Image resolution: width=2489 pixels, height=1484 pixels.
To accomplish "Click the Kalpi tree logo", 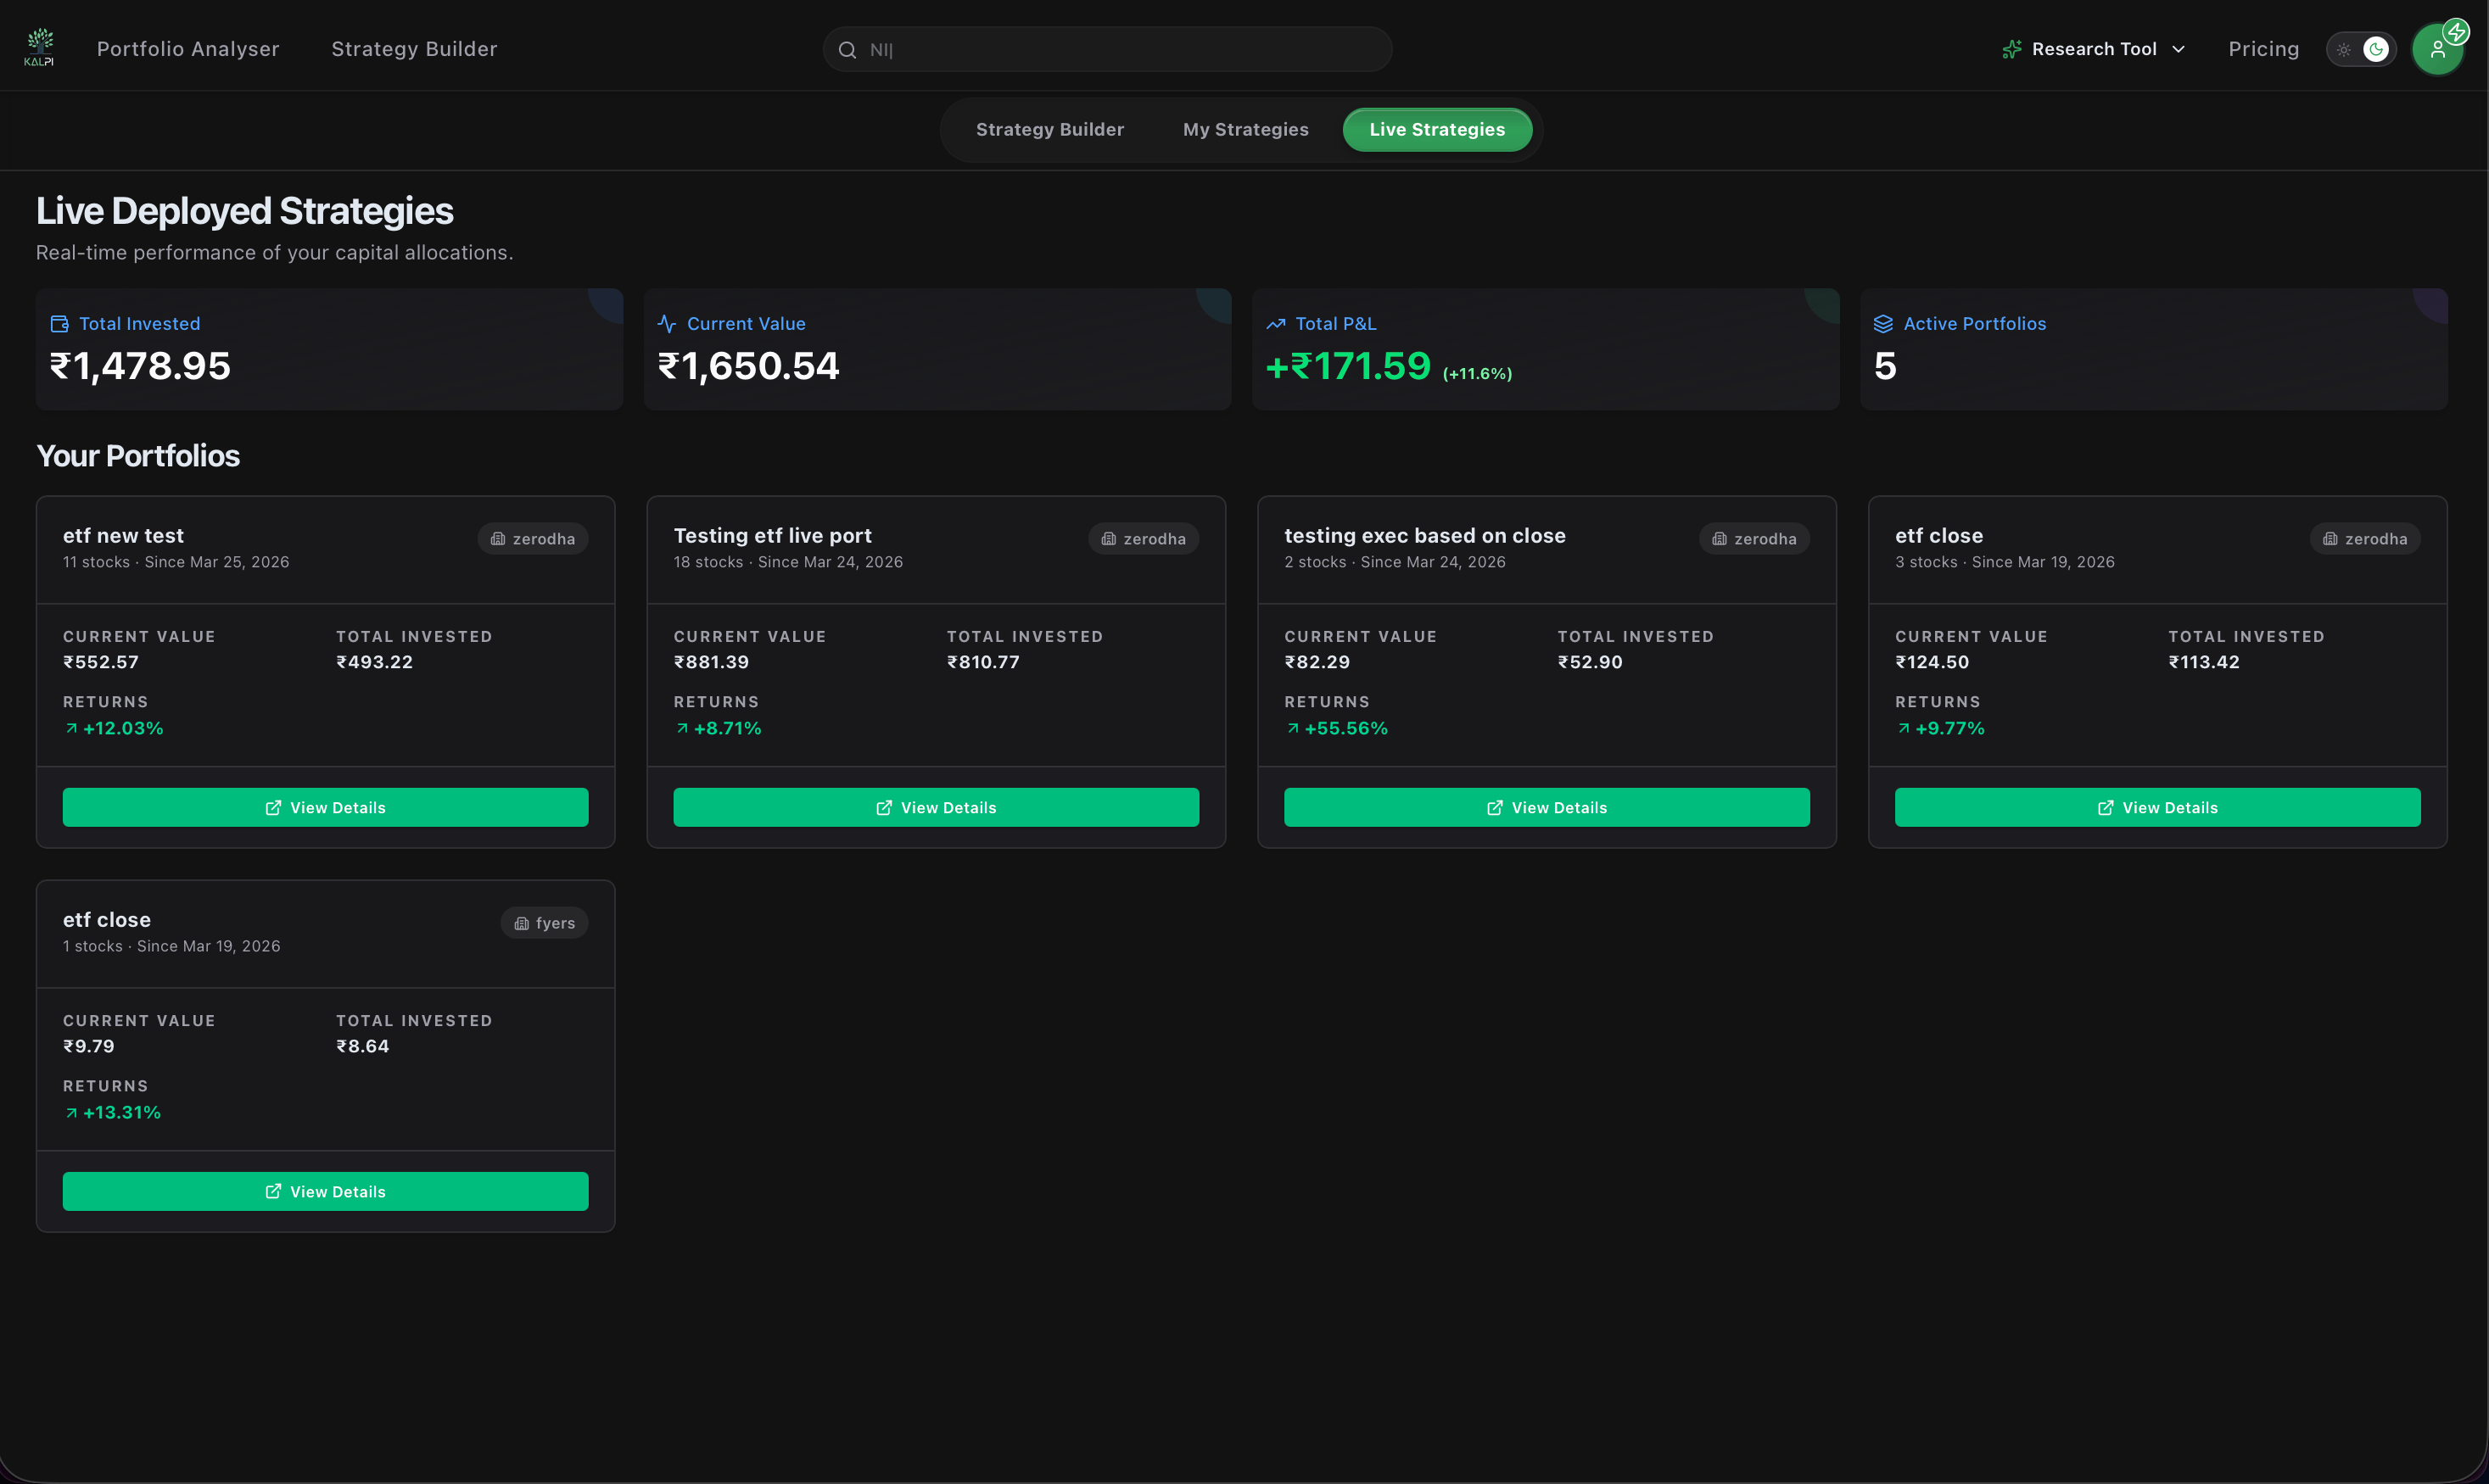I will pyautogui.click(x=39, y=48).
